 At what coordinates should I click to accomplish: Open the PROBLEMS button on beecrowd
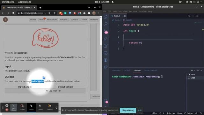click(x=94, y=20)
